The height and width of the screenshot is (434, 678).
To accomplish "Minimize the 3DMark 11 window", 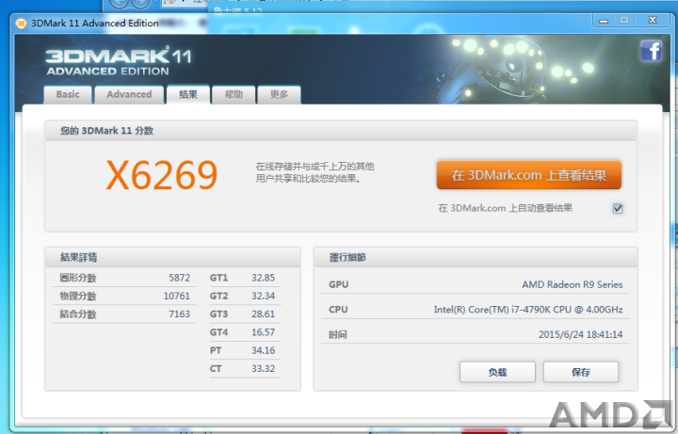I will click(x=604, y=21).
